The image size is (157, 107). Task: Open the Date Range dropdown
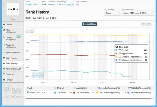(138, 13)
